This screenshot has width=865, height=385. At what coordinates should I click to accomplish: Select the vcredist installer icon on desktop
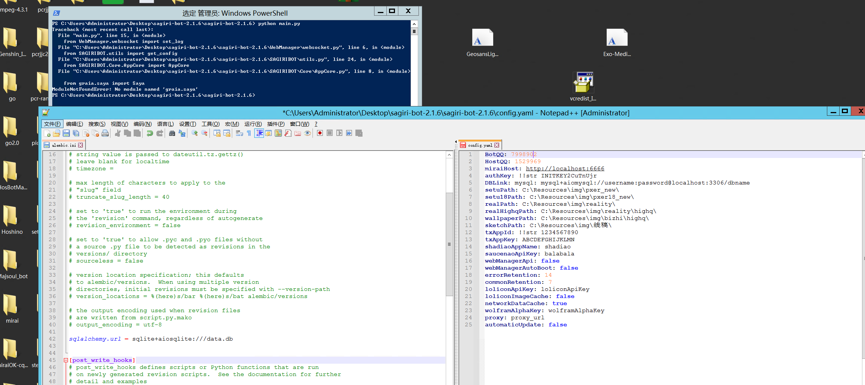[583, 82]
